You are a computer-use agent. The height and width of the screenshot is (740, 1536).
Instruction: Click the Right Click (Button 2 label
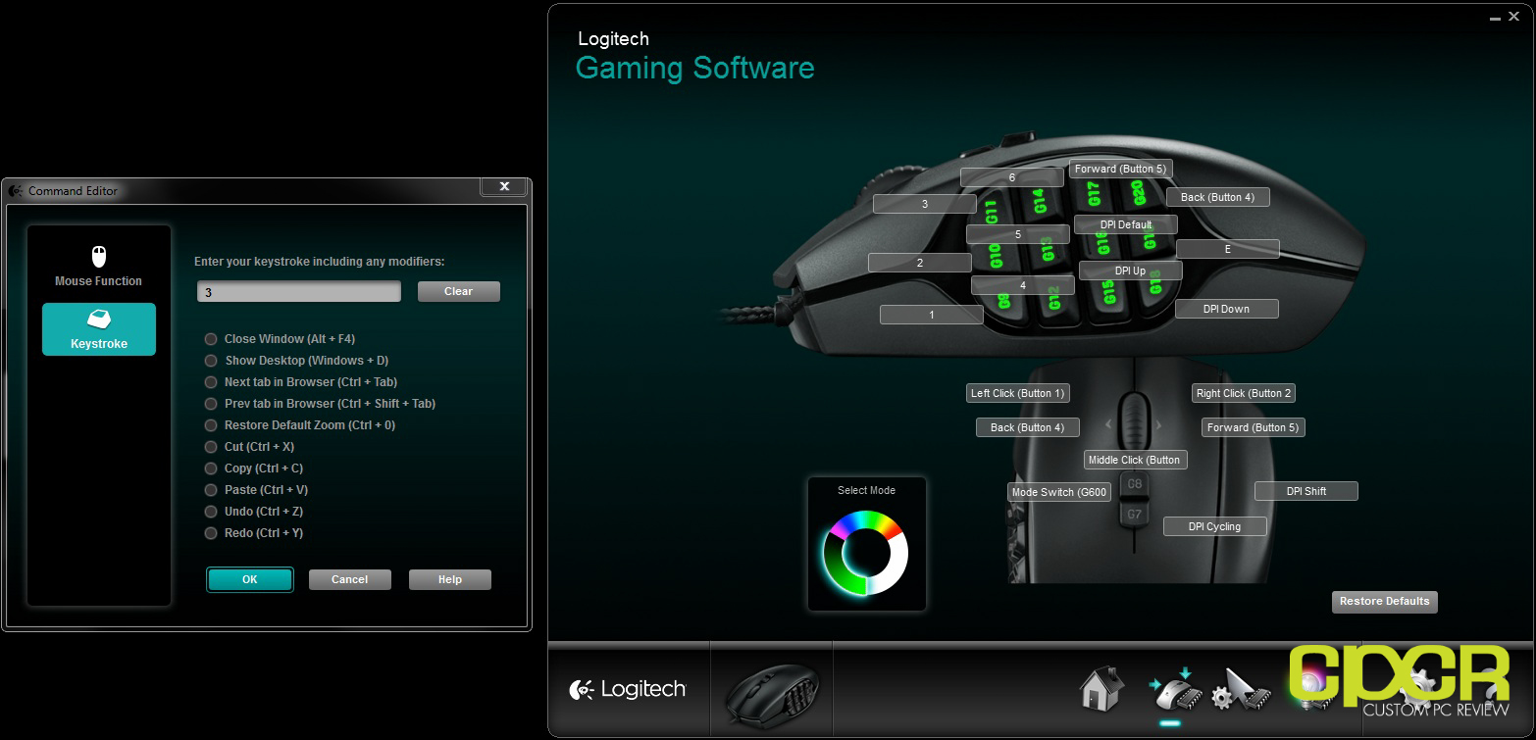(1244, 393)
